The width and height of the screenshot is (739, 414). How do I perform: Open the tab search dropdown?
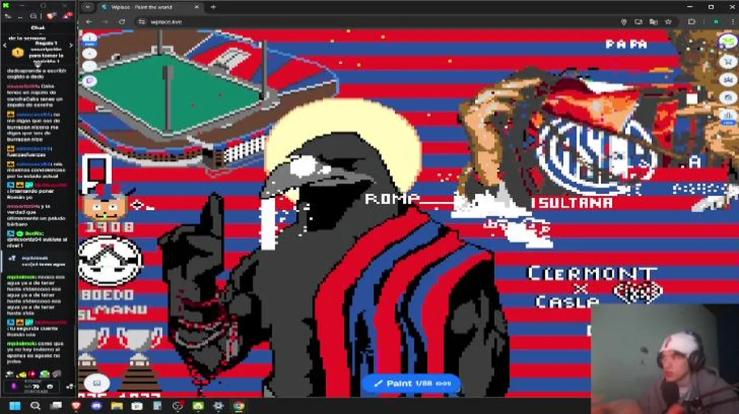[87, 7]
